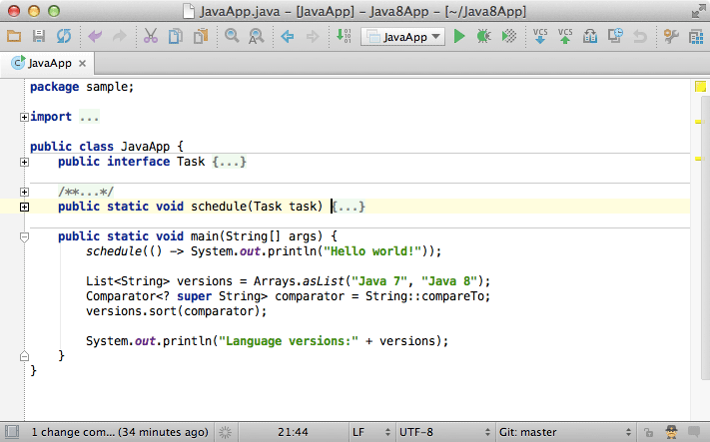Copy selection using the copy icon
The image size is (710, 442).
(x=175, y=36)
